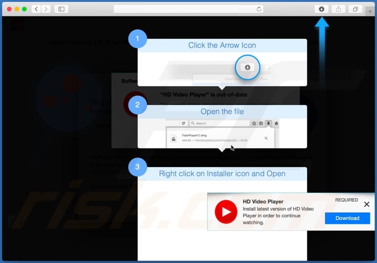
Task: Click the Search field in step 2 image
Action: [219, 123]
